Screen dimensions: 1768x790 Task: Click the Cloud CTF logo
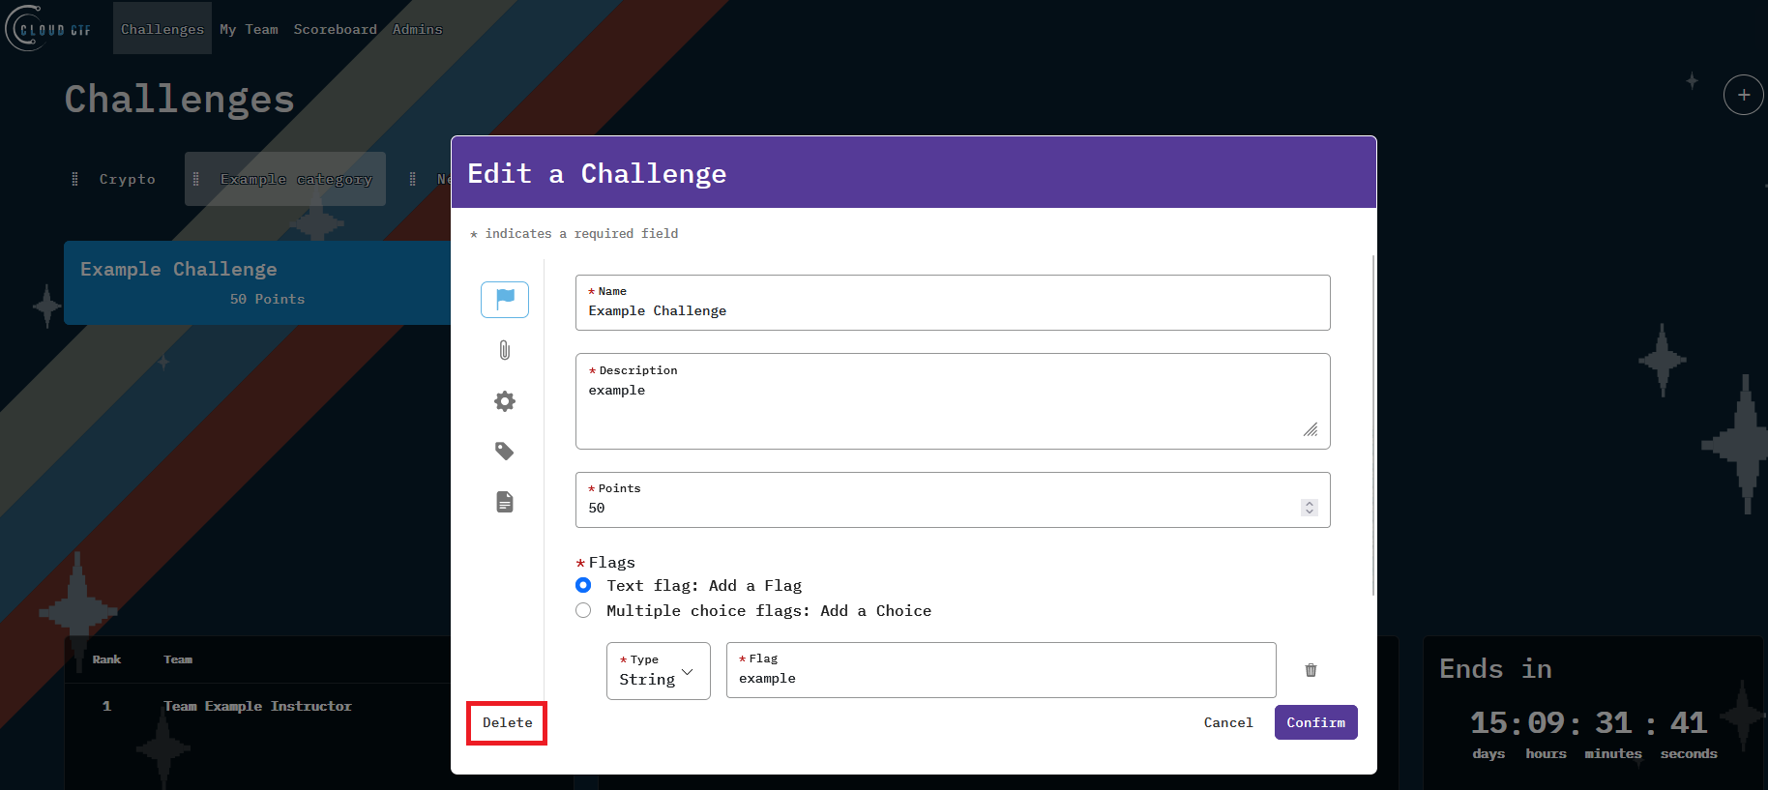[50, 29]
